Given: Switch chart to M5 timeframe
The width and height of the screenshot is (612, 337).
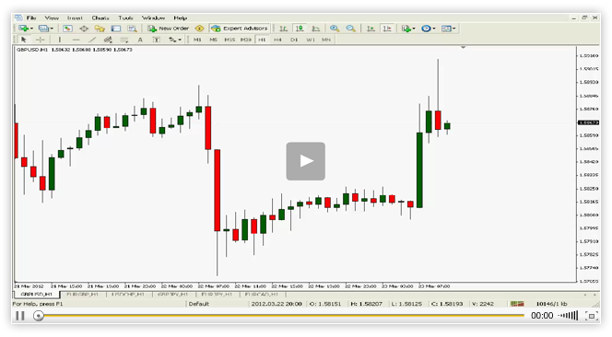Looking at the screenshot, I should tap(213, 40).
